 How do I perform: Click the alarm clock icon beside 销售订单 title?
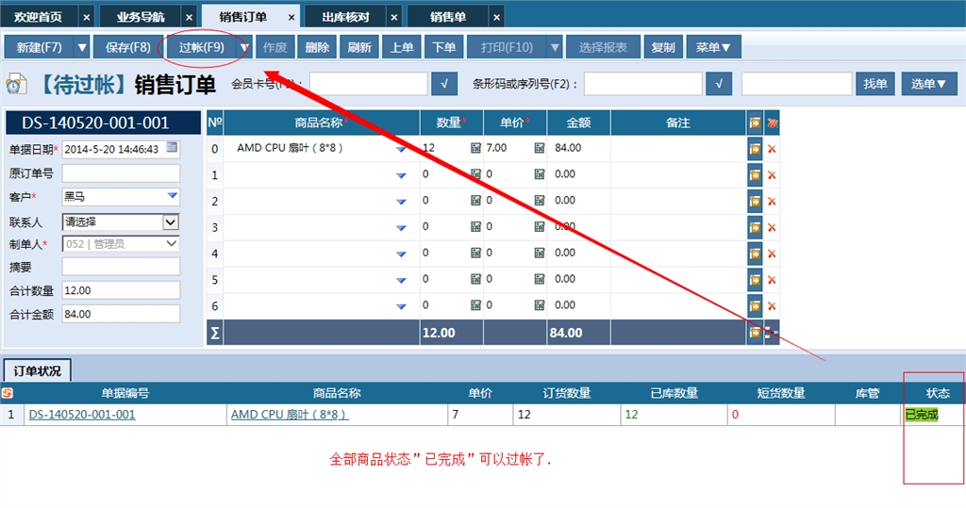16,84
